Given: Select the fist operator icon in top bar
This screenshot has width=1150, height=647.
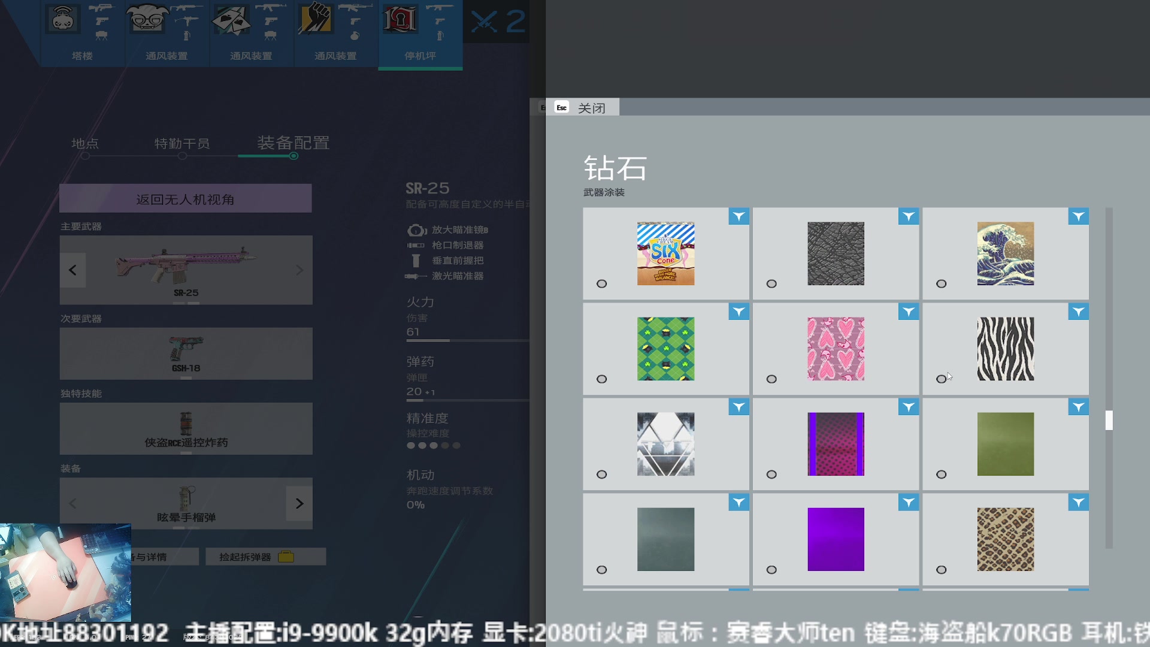Looking at the screenshot, I should pyautogui.click(x=314, y=20).
